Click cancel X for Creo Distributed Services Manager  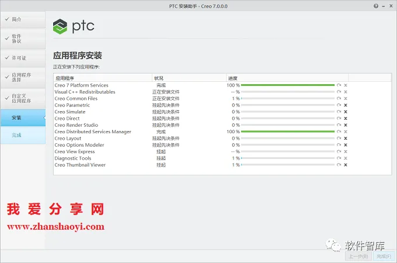pyautogui.click(x=346, y=131)
